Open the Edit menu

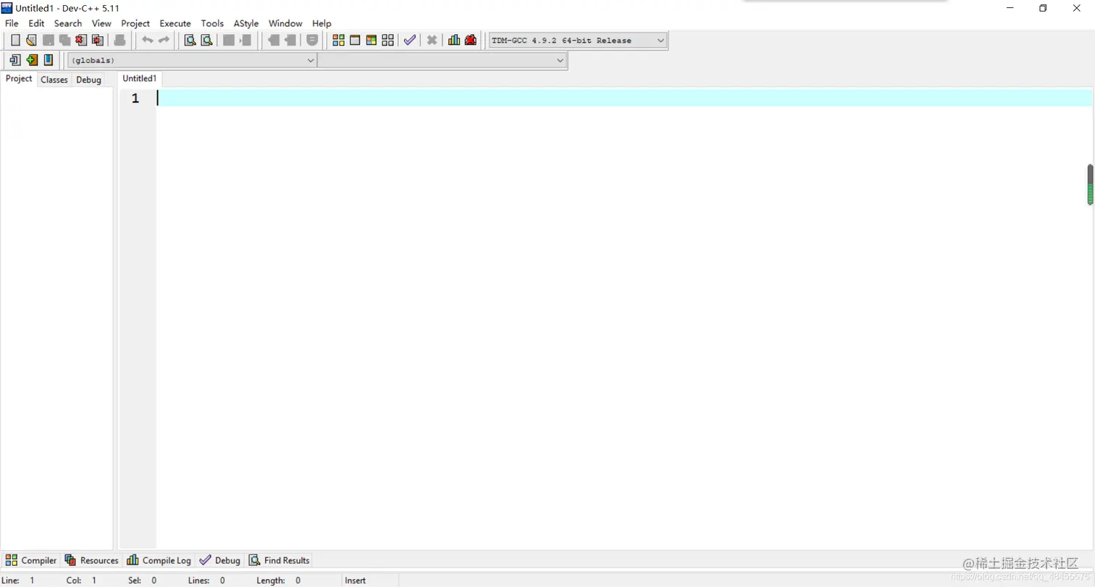click(36, 23)
